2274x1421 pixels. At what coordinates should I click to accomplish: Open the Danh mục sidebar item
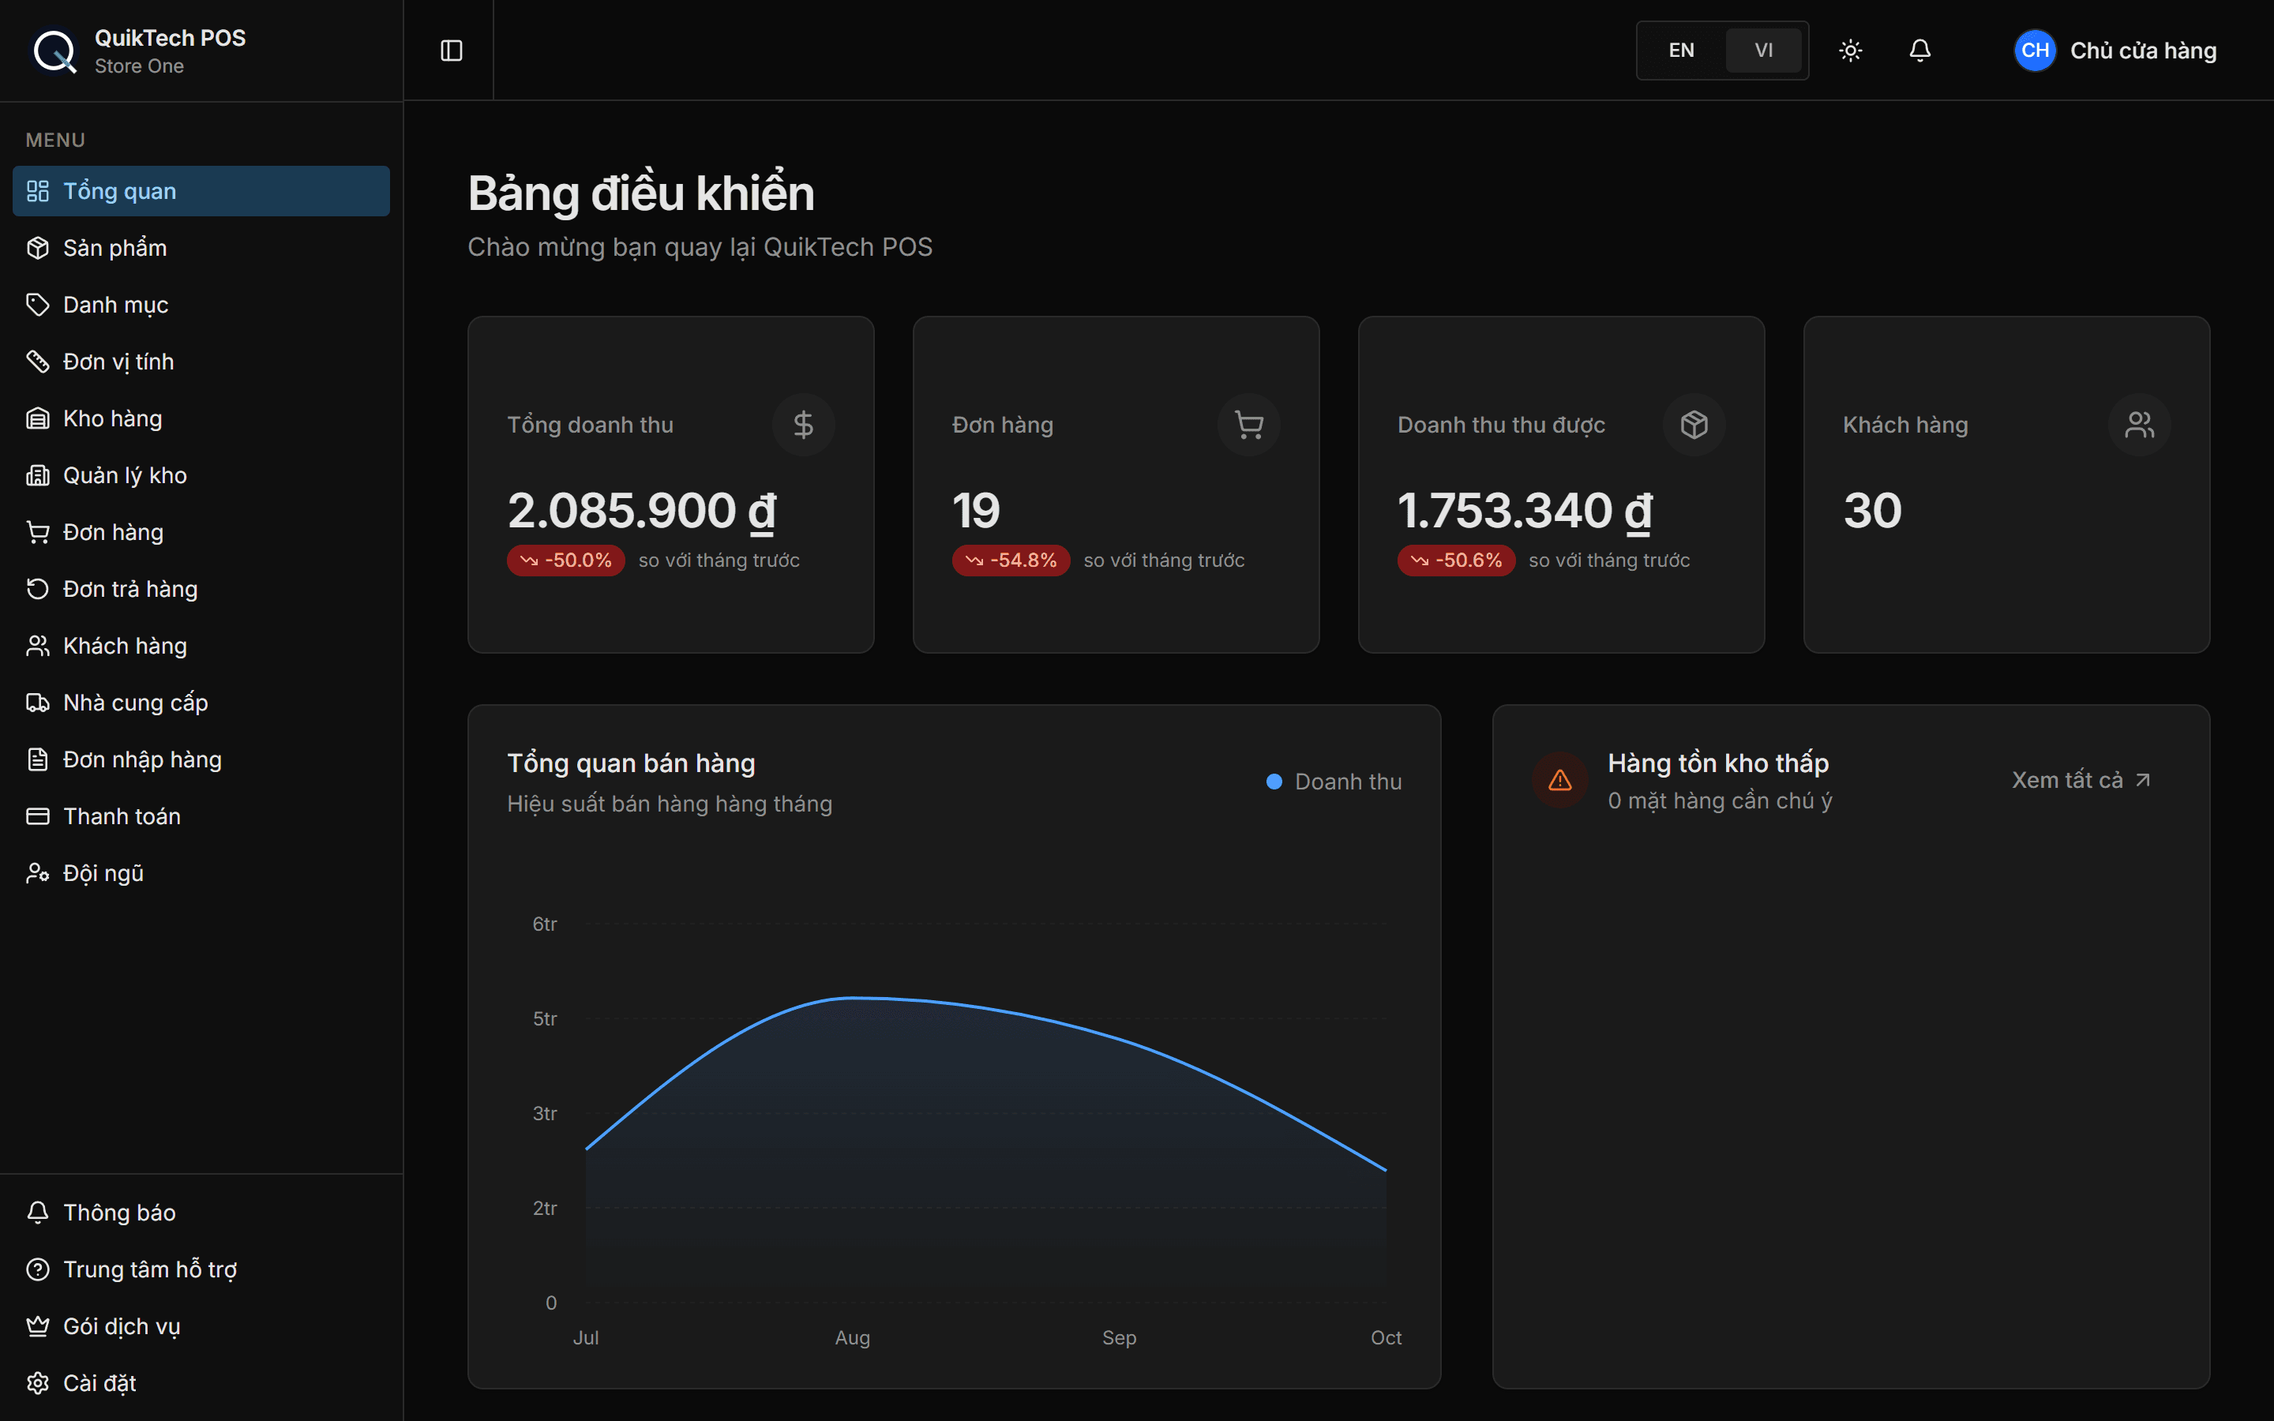click(201, 305)
